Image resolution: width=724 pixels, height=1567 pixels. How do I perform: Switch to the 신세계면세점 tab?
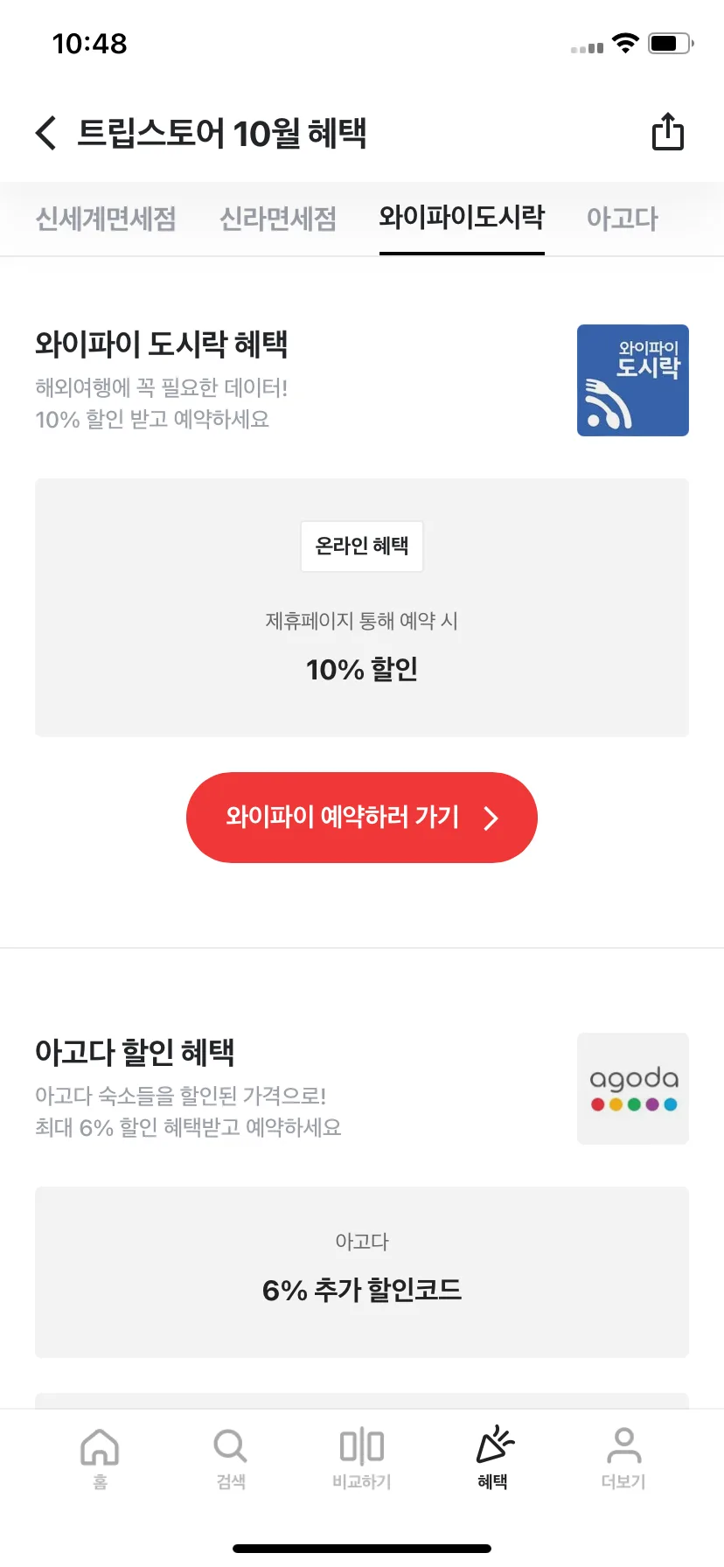[x=106, y=219]
